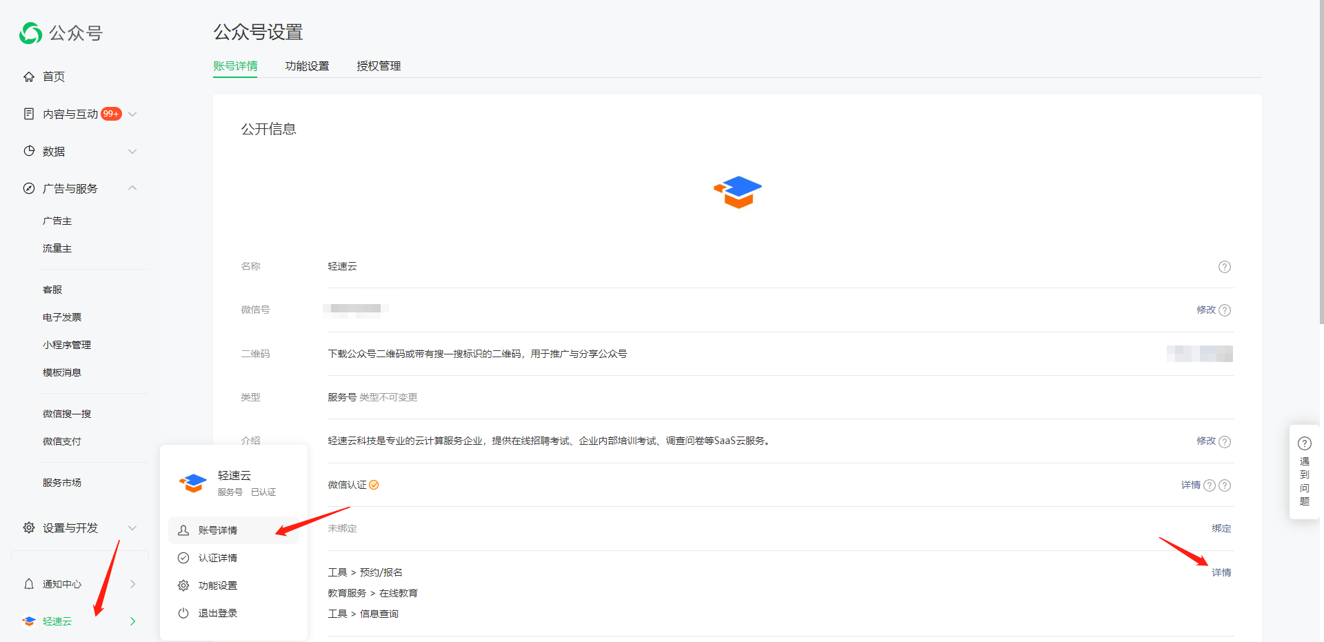Click the account avatar in public info
This screenshot has height=642, width=1324.
(737, 192)
